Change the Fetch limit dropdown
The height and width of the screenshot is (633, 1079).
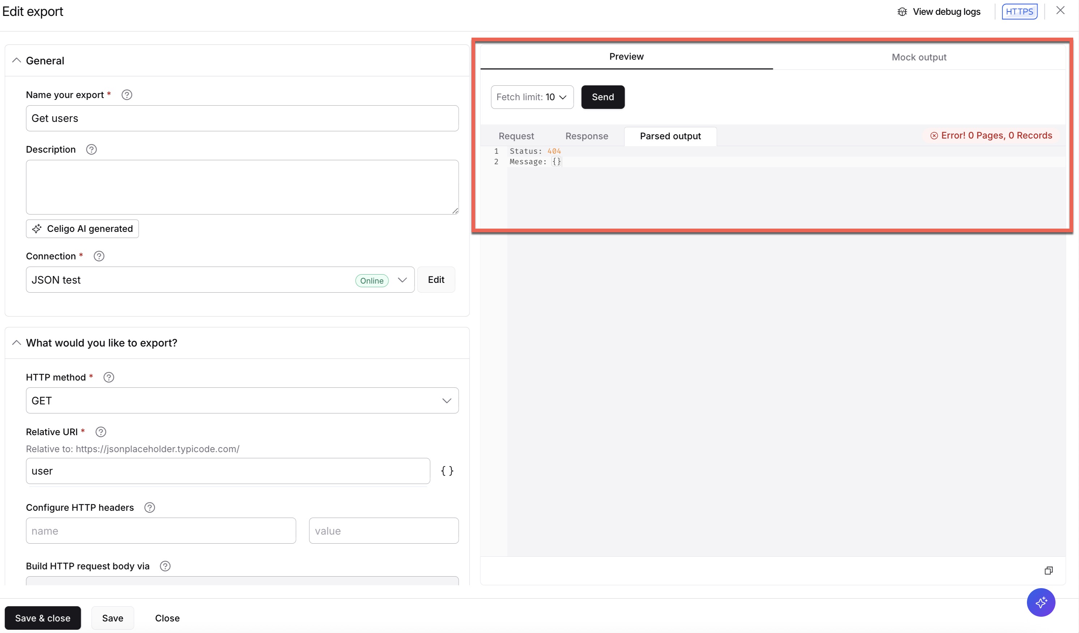(532, 97)
